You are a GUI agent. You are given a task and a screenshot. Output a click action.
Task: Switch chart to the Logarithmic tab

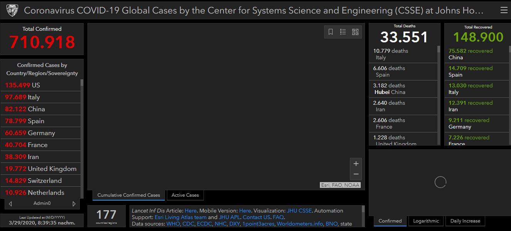coord(426,221)
